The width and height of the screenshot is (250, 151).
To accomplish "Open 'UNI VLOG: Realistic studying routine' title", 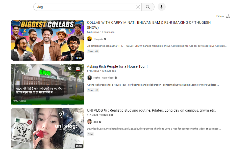I will coord(151,110).
